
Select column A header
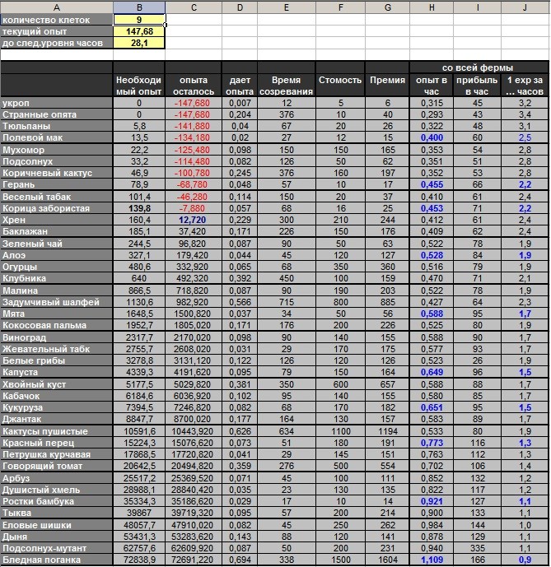[57, 7]
